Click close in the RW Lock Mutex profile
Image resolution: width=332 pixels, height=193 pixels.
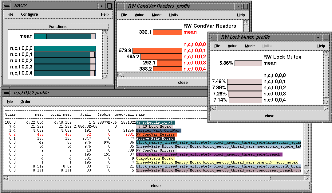point(269,116)
